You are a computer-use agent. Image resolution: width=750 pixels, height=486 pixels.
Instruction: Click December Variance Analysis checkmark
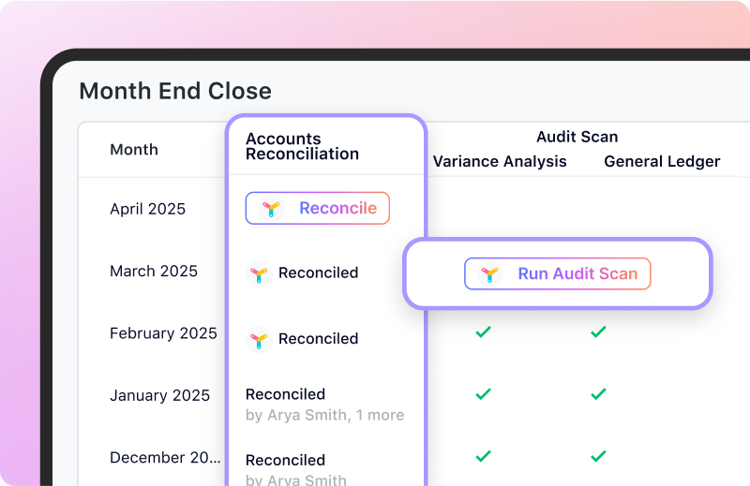pyautogui.click(x=483, y=456)
